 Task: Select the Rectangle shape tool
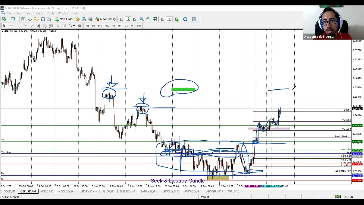[79, 26]
